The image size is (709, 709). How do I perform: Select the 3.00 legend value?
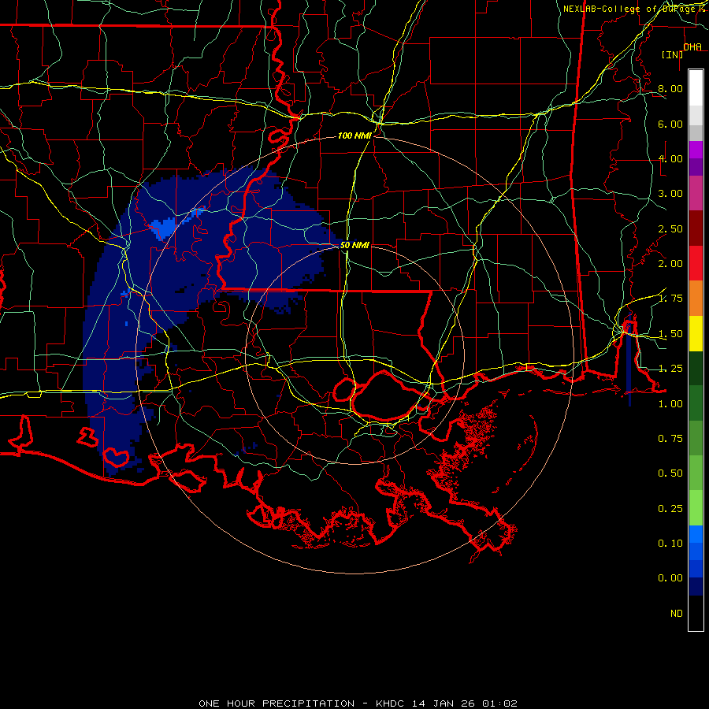(x=670, y=194)
